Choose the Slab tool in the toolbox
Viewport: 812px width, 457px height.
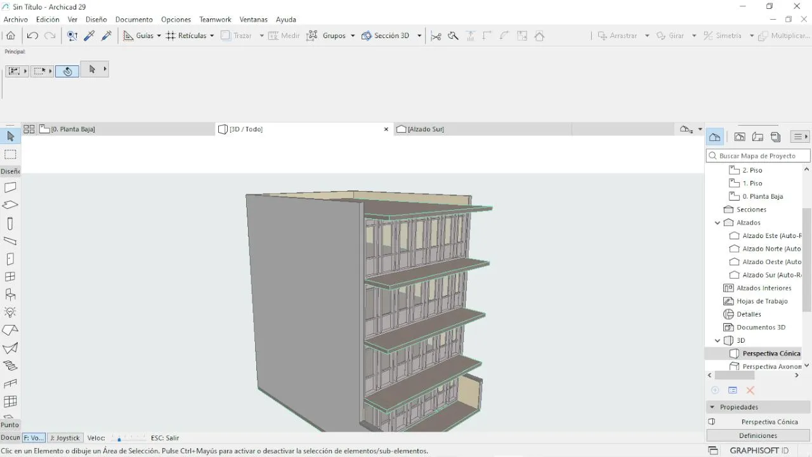click(10, 205)
